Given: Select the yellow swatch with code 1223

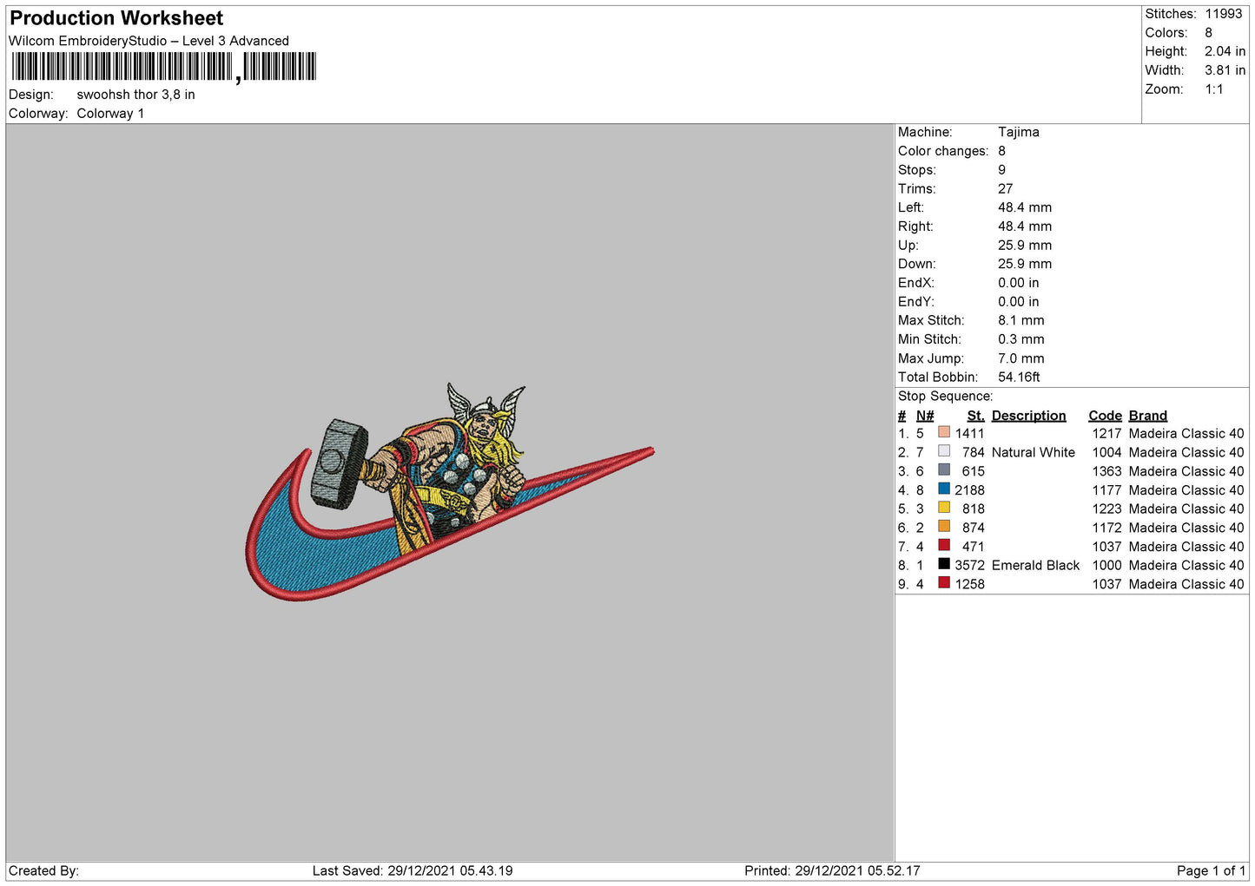Looking at the screenshot, I should coord(943,508).
